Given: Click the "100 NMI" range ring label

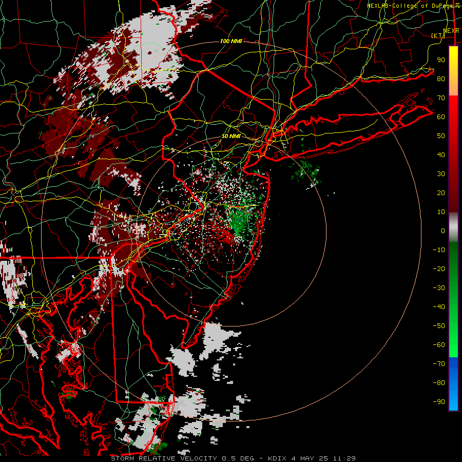Looking at the screenshot, I should coord(231,41).
